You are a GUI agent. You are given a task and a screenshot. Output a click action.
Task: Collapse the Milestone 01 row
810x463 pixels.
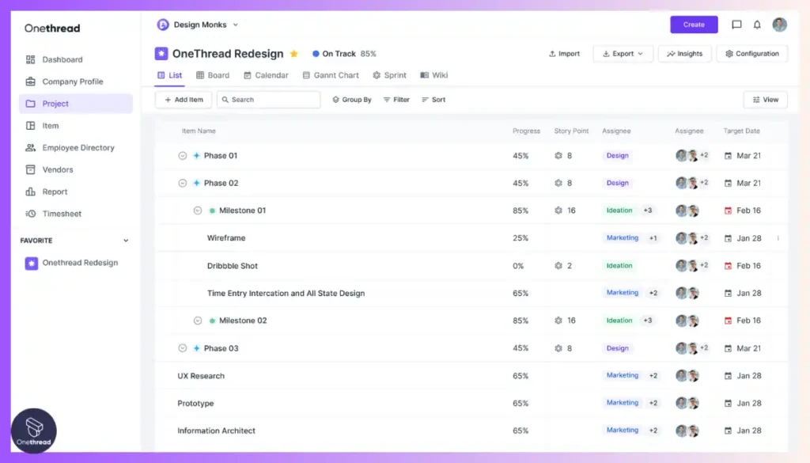point(197,211)
